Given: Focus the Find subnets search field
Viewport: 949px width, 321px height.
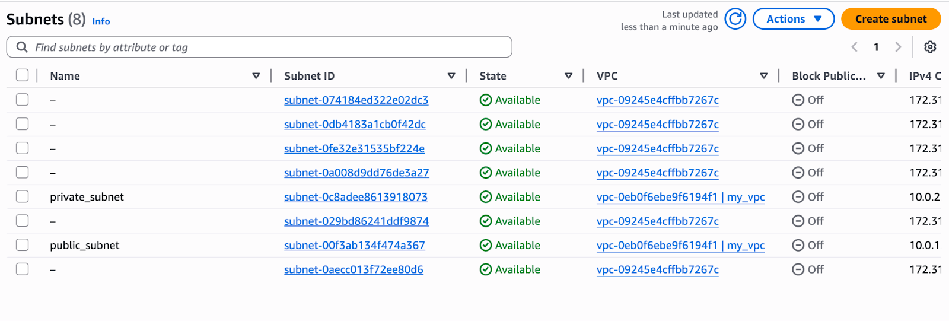Looking at the screenshot, I should click(x=259, y=47).
